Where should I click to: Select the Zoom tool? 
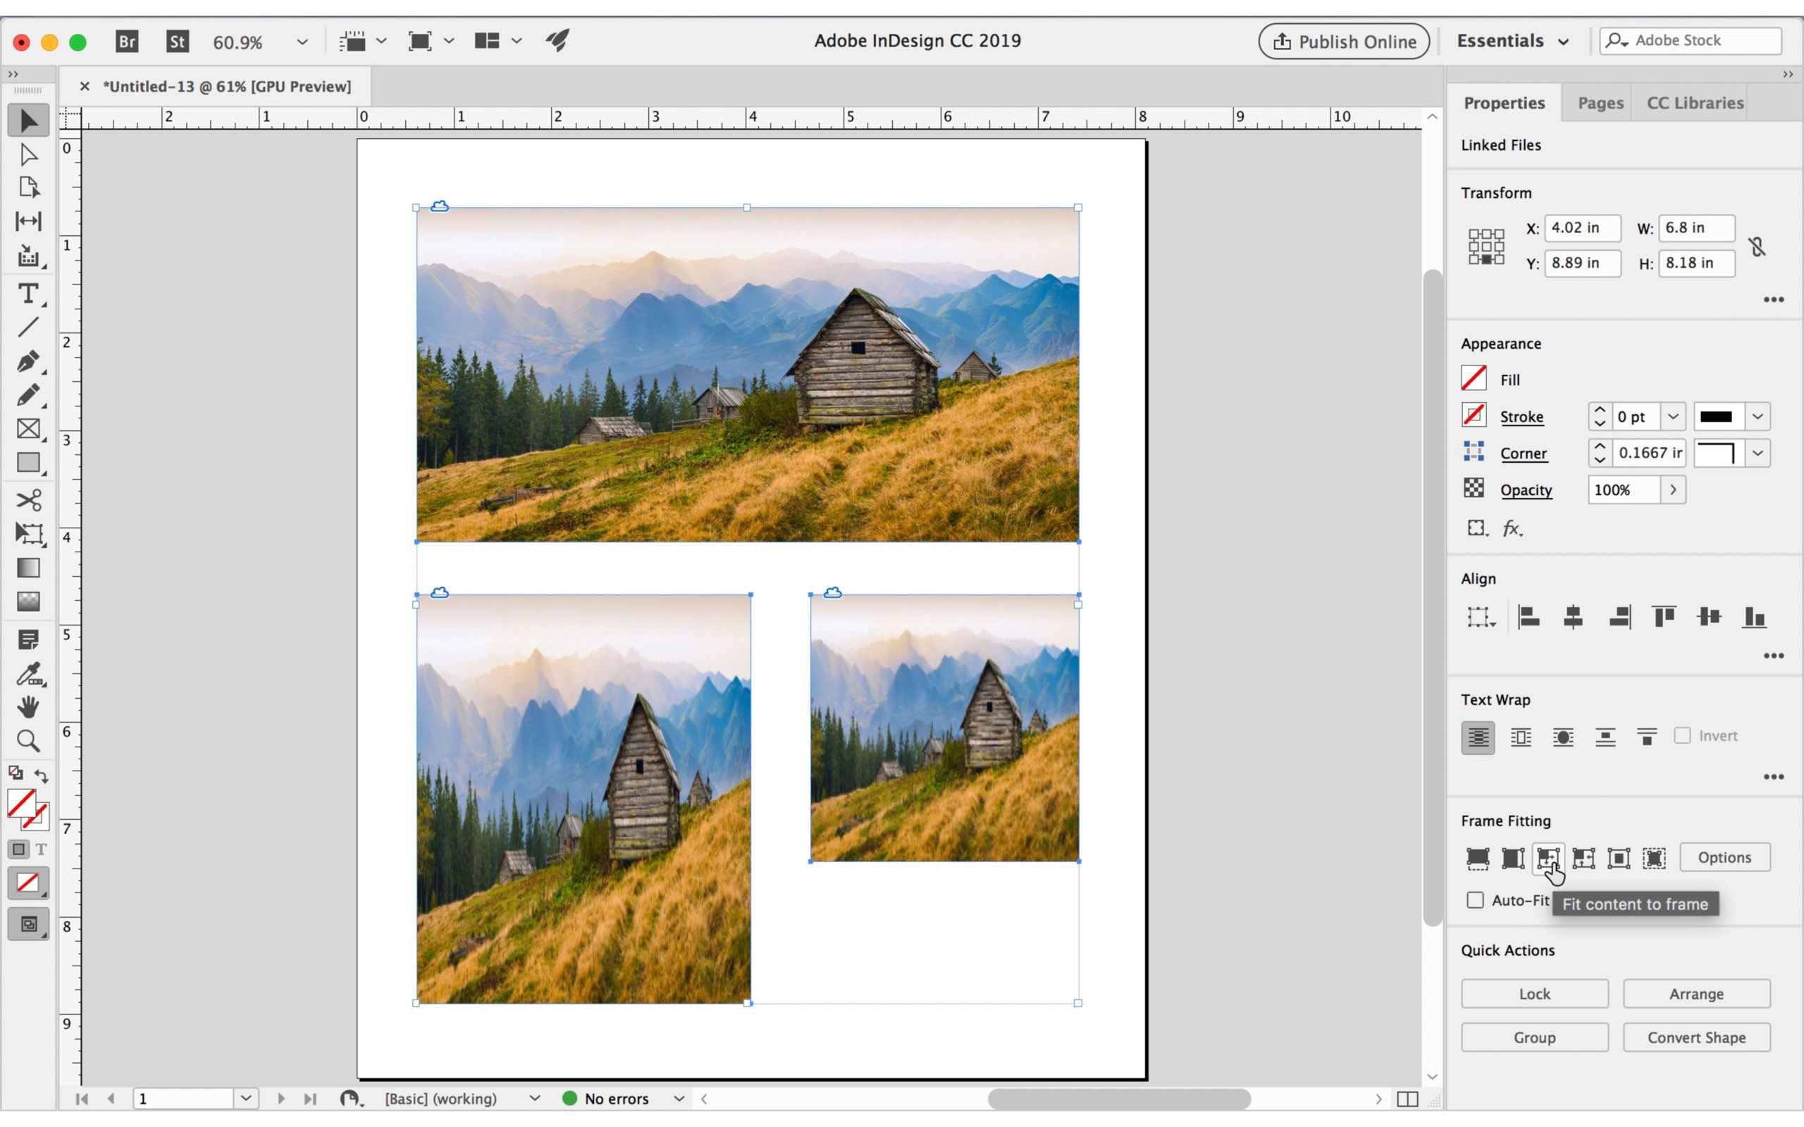28,741
